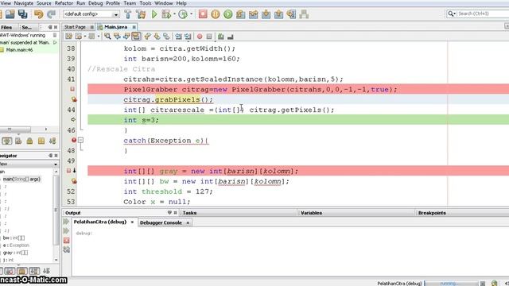Click the Redo arrow icon
The width and height of the screenshot is (509, 286).
click(x=51, y=14)
